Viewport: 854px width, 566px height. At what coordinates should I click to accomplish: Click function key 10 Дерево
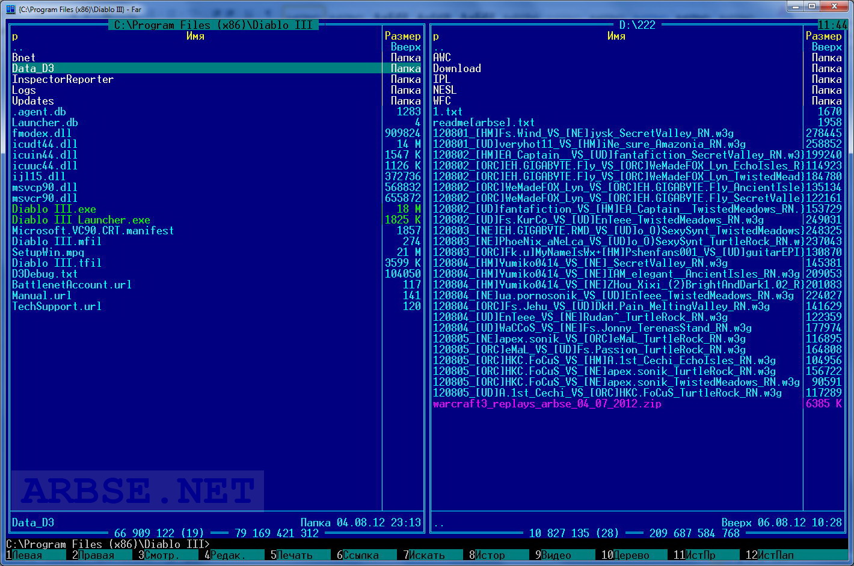point(634,555)
